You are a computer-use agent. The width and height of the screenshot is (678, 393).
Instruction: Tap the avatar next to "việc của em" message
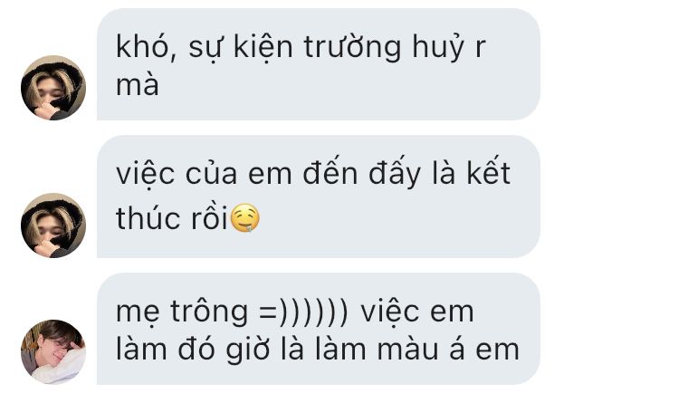coord(53,225)
